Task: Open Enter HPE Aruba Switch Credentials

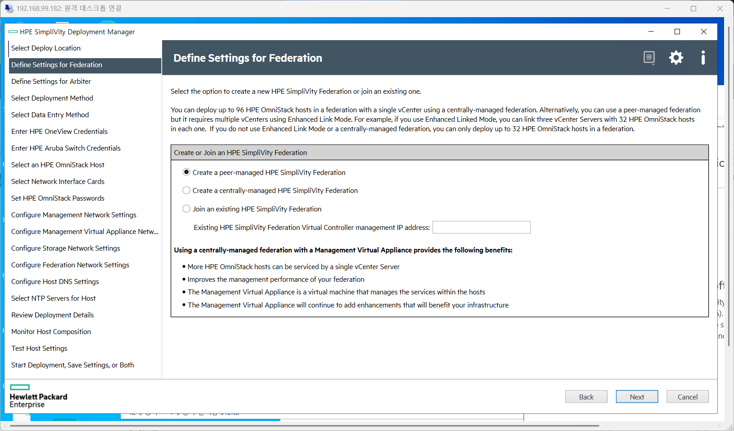Action: click(85, 148)
